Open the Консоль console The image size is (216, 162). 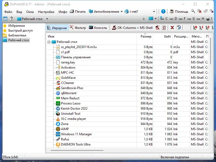(x=98, y=28)
